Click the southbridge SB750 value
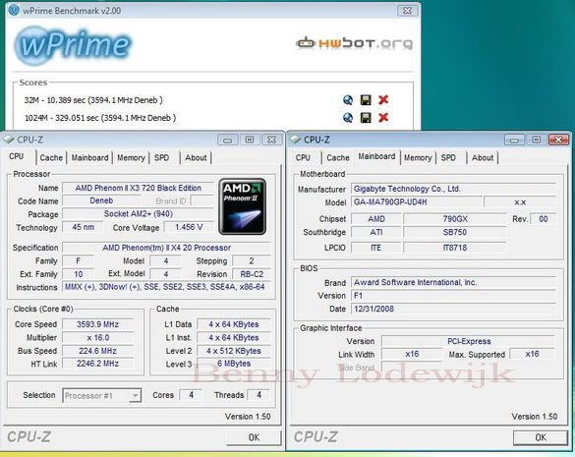 455,232
